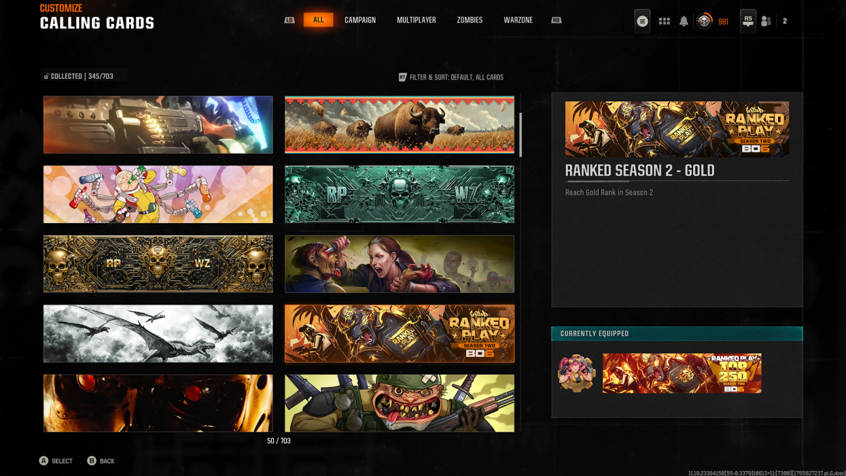Select the bison herd calling card
The width and height of the screenshot is (846, 476).
(400, 124)
